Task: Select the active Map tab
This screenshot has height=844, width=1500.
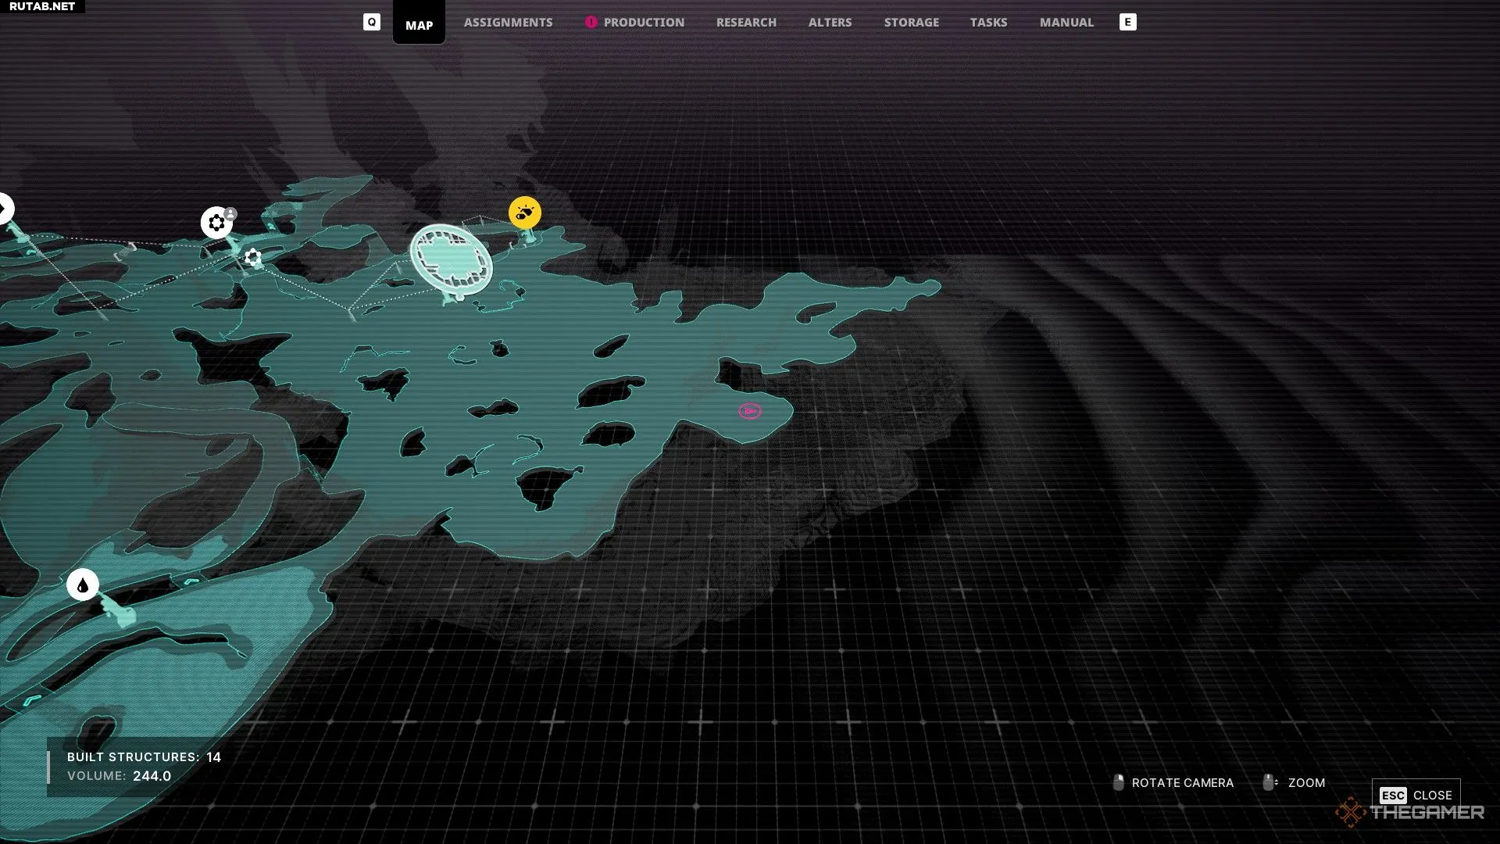Action: pos(419,23)
